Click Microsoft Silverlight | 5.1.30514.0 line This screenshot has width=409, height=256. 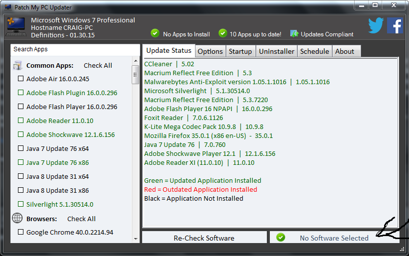[x=197, y=91]
